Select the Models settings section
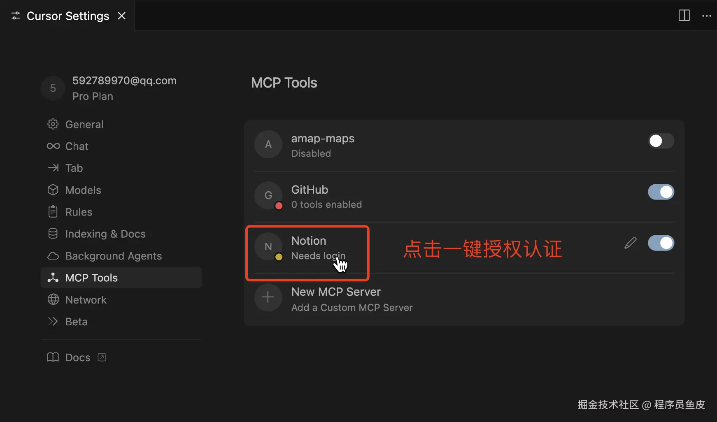 pos(121,190)
